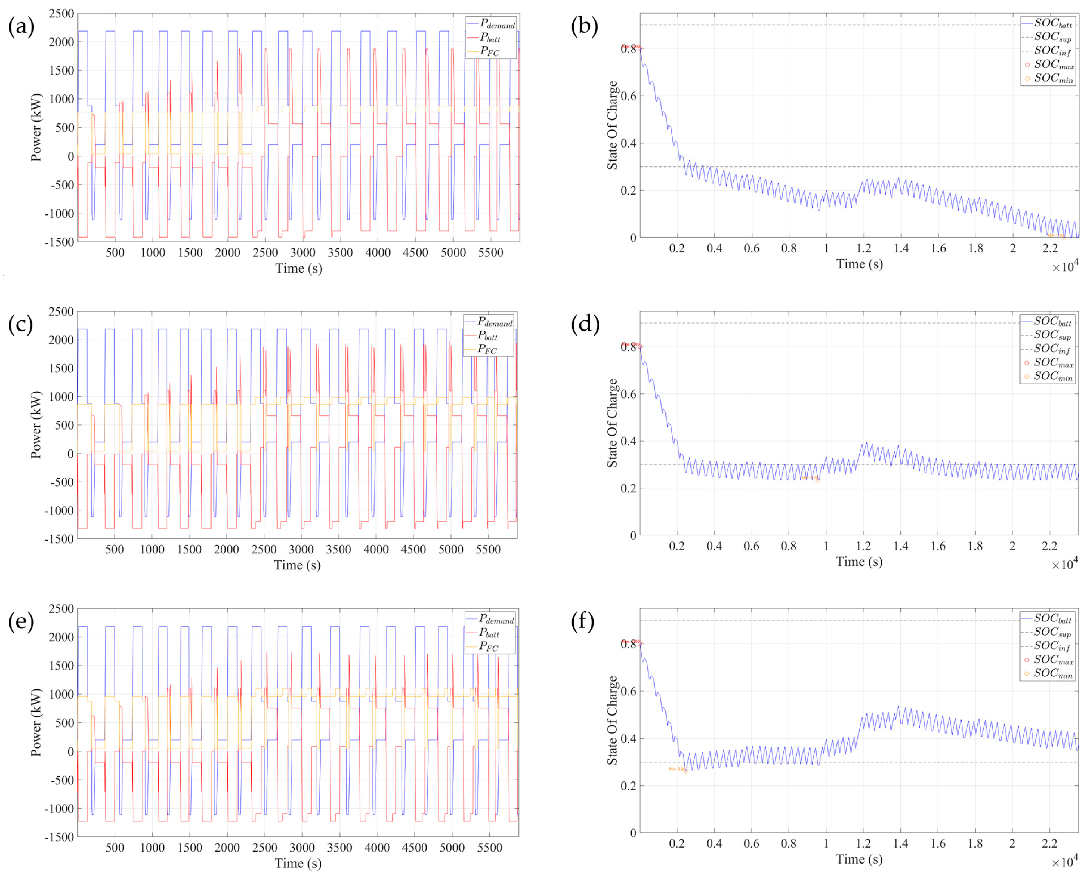Viewport: 1087px width, 878px height.
Task: Click the SOC_max red circle legend marker in plot (b)
Action: click(1027, 65)
